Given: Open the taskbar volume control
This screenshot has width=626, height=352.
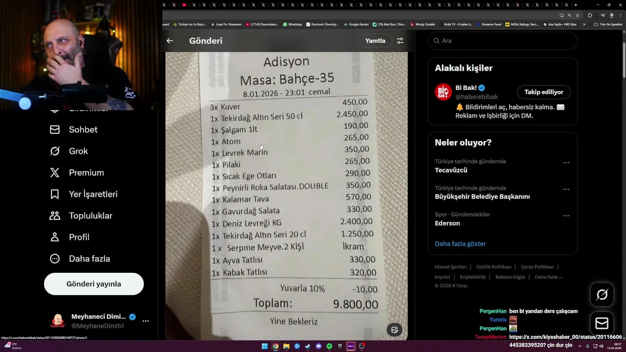Looking at the screenshot, I should 601,346.
